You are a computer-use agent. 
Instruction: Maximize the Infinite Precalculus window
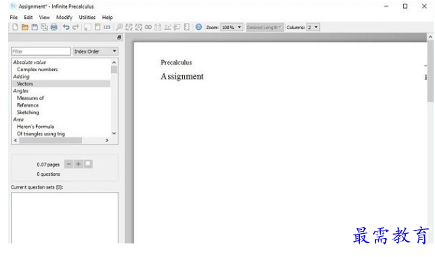click(405, 6)
